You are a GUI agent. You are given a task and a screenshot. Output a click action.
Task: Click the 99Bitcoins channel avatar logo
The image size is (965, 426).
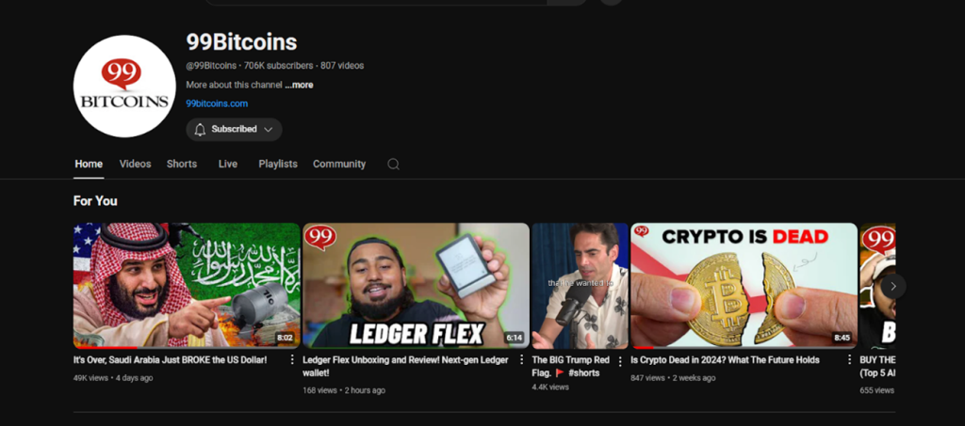[124, 86]
